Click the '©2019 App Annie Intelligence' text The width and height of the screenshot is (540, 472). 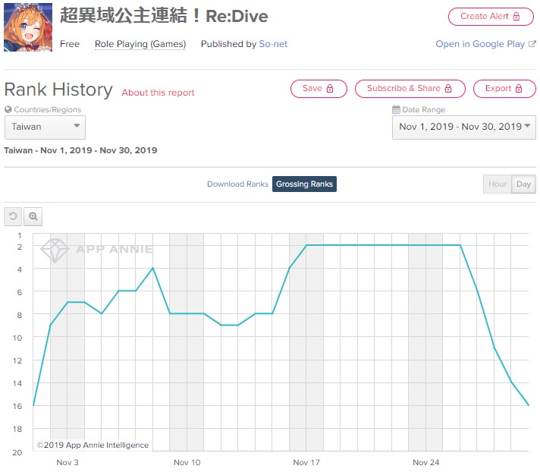[93, 445]
